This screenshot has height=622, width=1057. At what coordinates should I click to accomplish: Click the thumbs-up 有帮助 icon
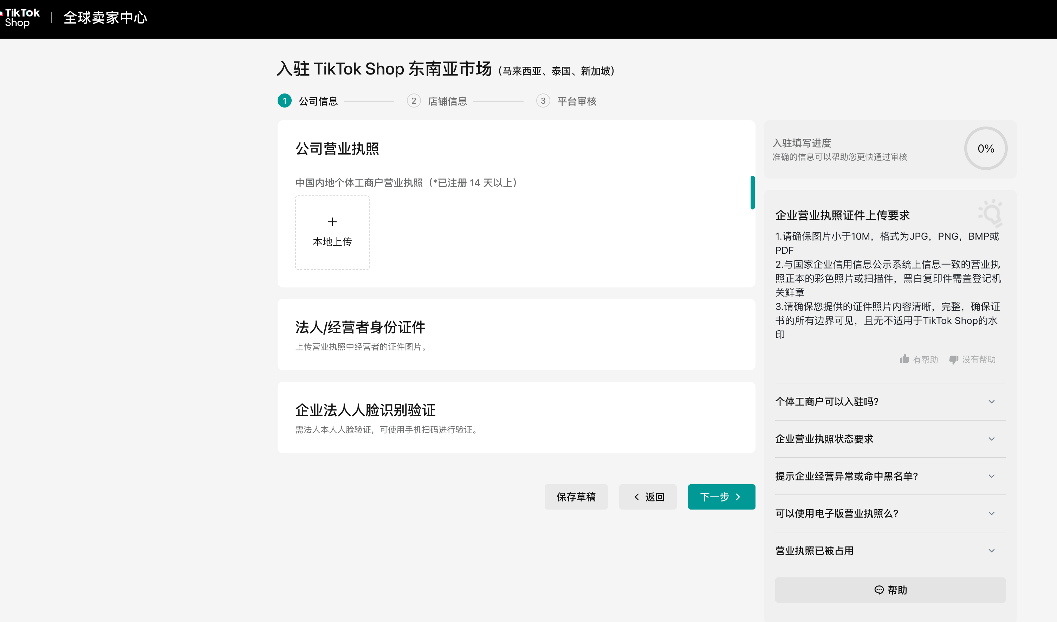[x=904, y=359]
